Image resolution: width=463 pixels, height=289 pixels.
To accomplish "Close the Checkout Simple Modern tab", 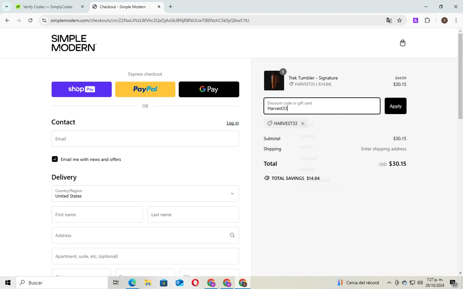I will click(159, 6).
